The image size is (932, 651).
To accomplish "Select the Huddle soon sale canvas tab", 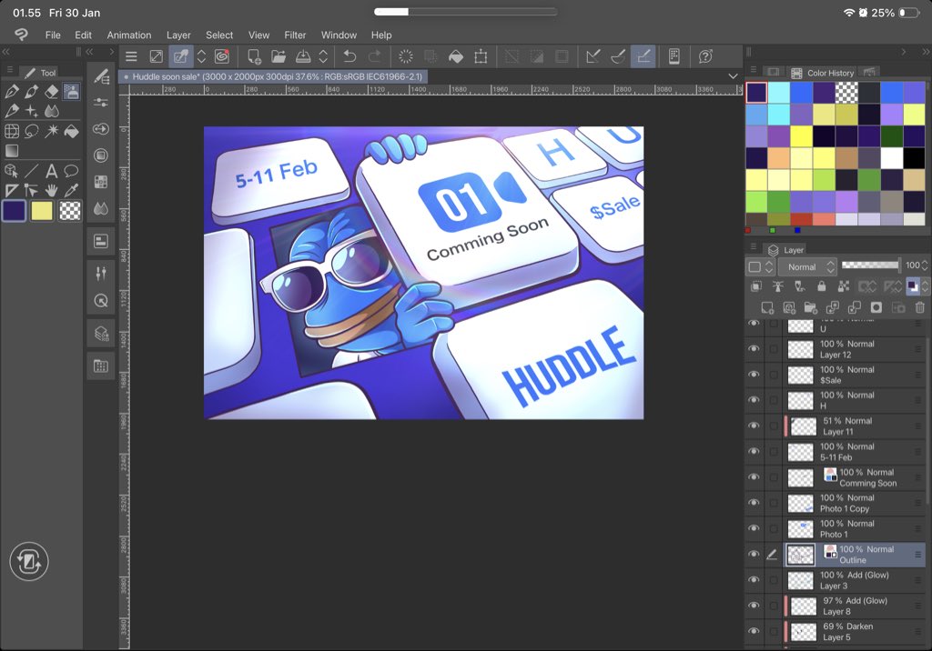I will pos(272,76).
